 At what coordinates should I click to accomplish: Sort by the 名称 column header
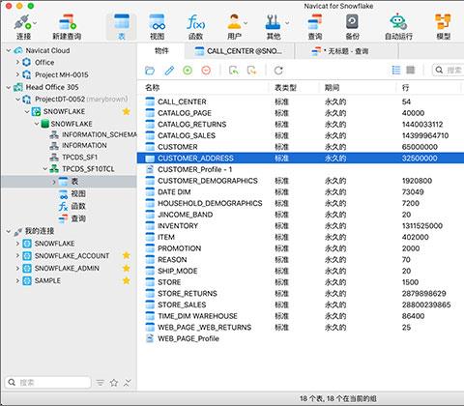[x=203, y=88]
